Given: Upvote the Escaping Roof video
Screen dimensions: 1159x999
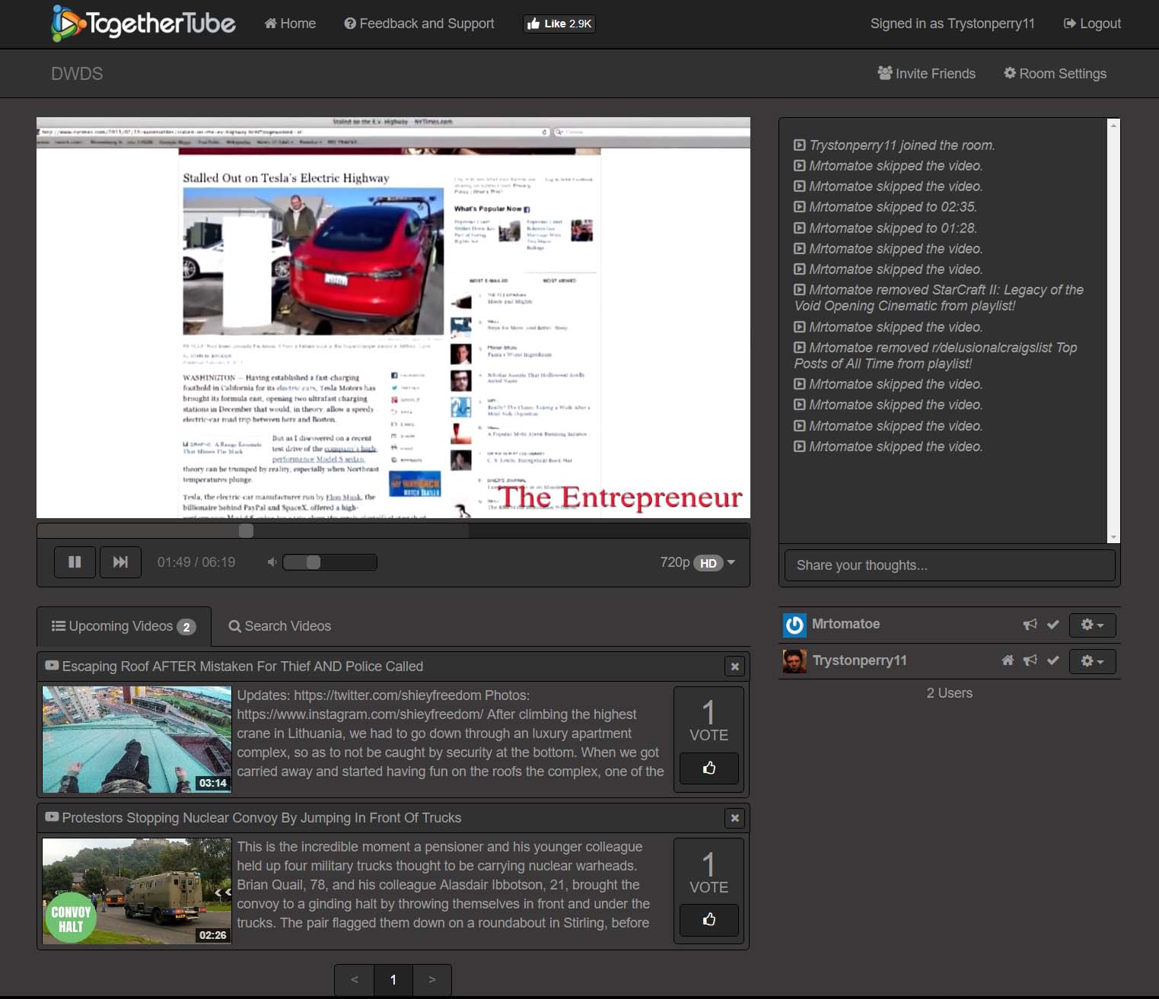Looking at the screenshot, I should click(708, 768).
